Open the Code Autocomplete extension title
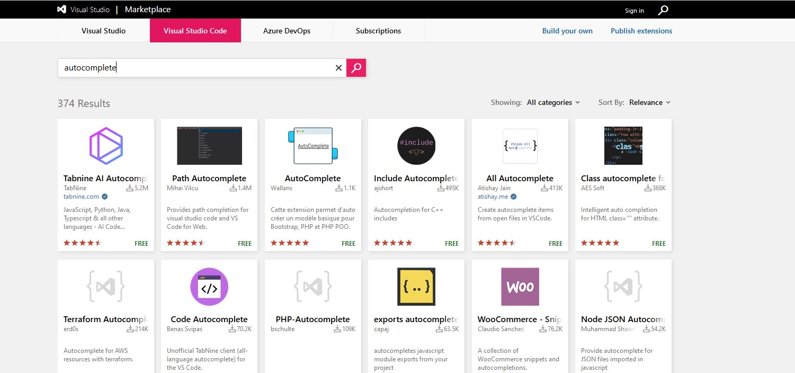This screenshot has height=373, width=795. (x=209, y=319)
